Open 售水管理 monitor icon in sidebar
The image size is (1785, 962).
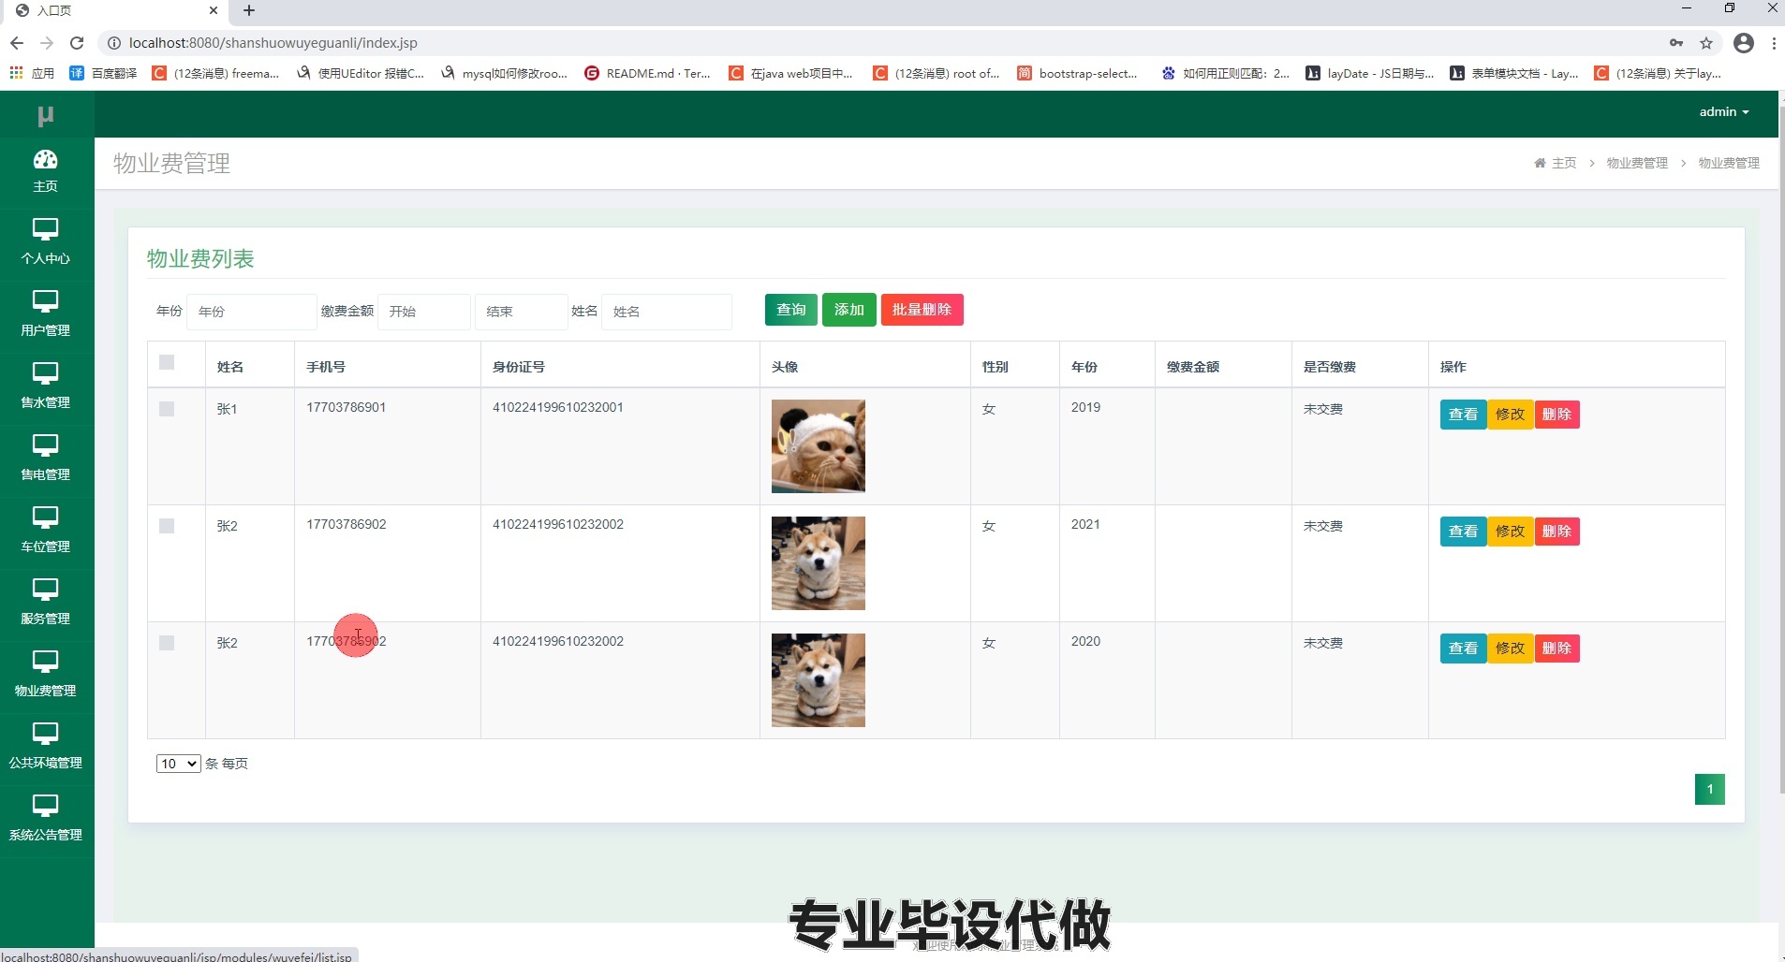point(46,373)
